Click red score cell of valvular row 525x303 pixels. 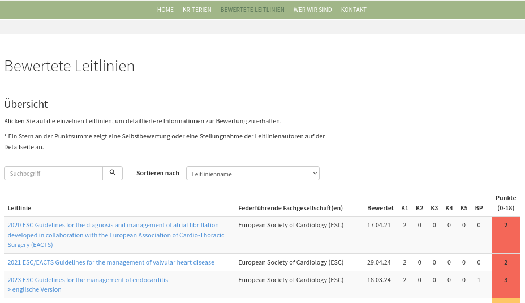(x=506, y=262)
